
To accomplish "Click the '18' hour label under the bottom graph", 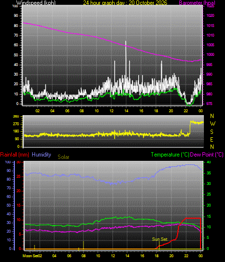I will click(156, 256).
